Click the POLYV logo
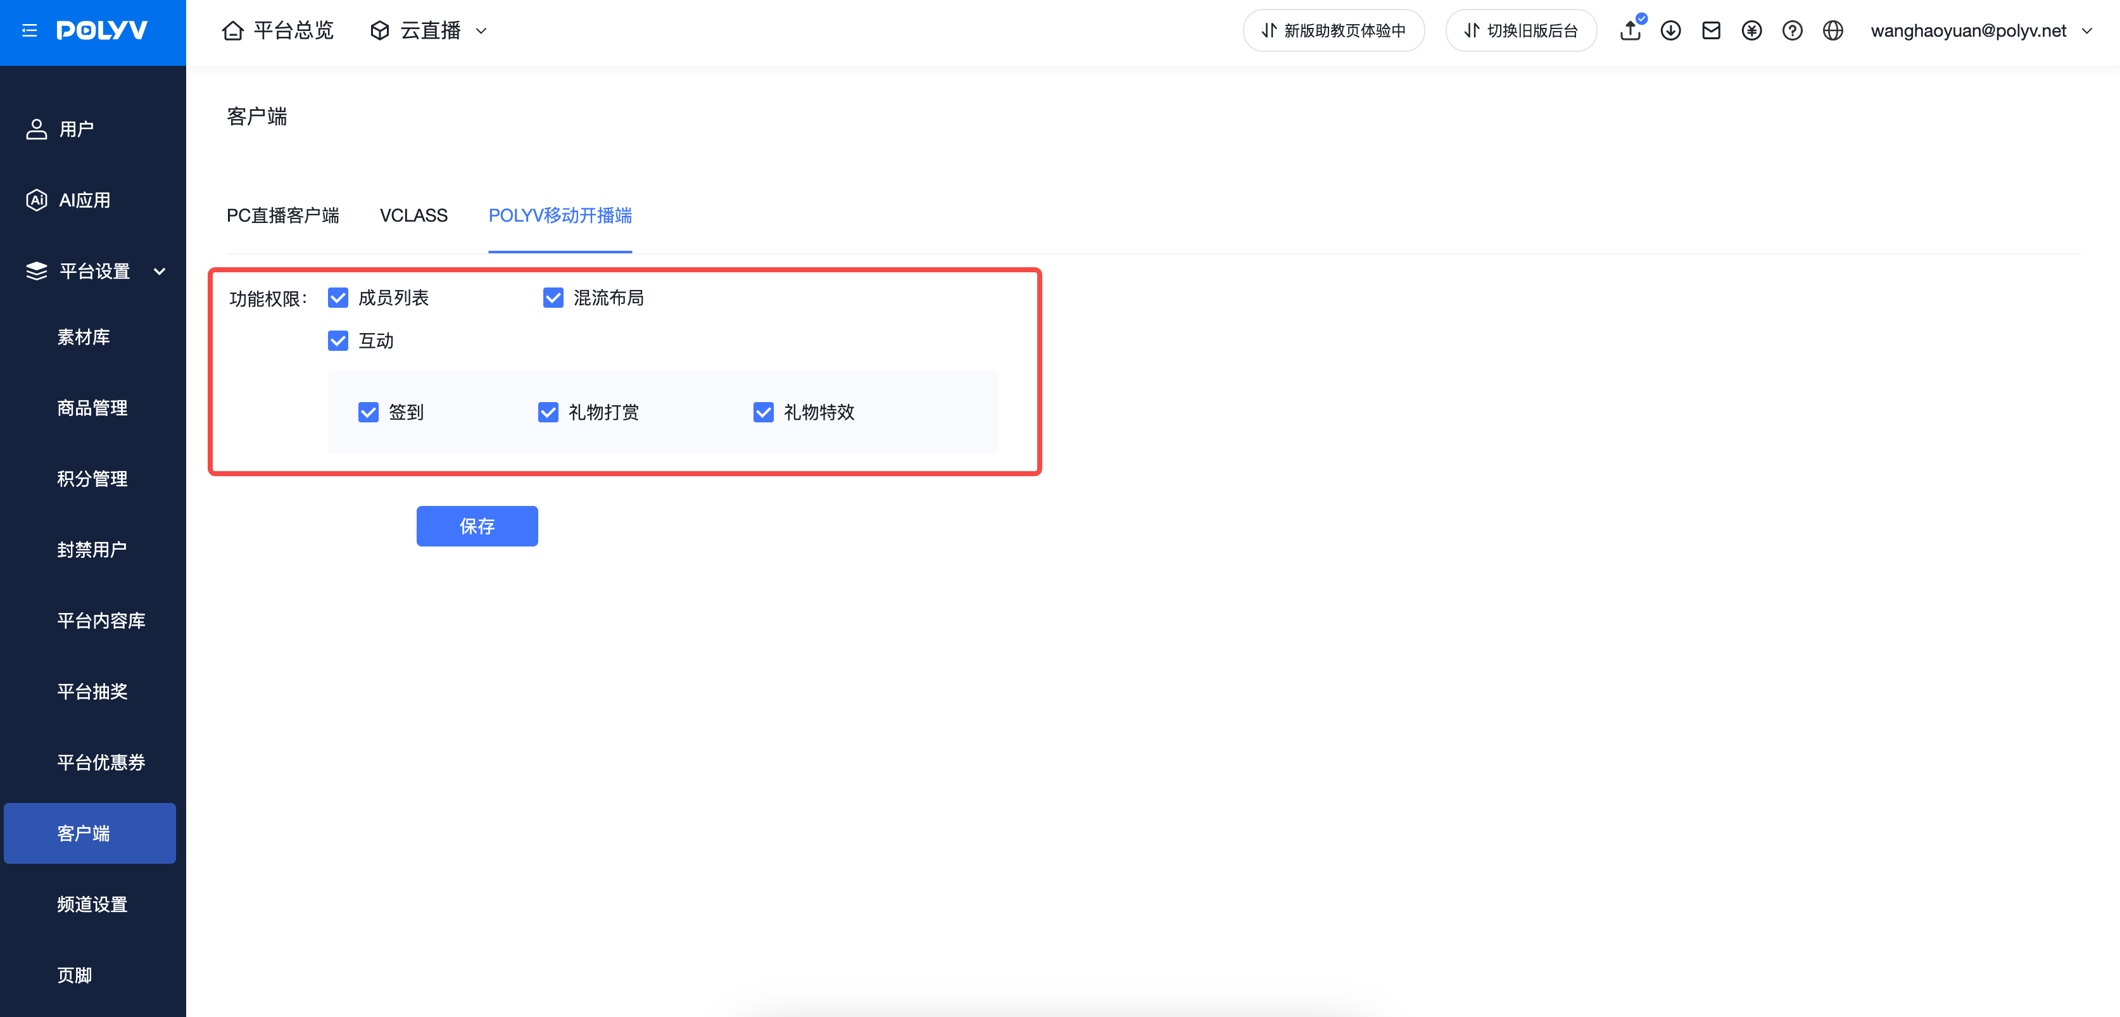The height and width of the screenshot is (1017, 2120). point(102,31)
